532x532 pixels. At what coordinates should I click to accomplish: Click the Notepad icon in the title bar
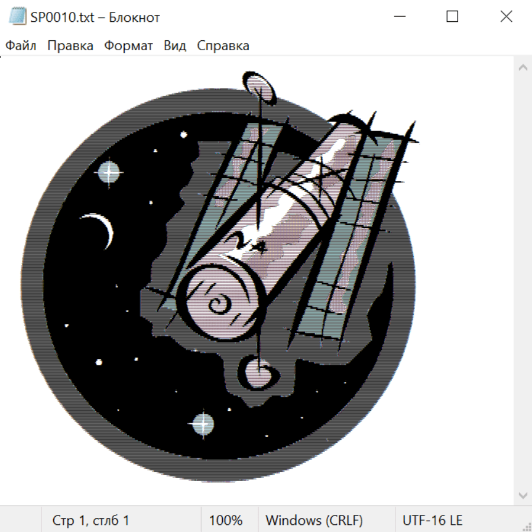17,17
